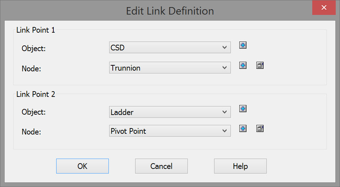Image resolution: width=340 pixels, height=187 pixels.
Task: Click the OK button
Action: tap(82, 166)
